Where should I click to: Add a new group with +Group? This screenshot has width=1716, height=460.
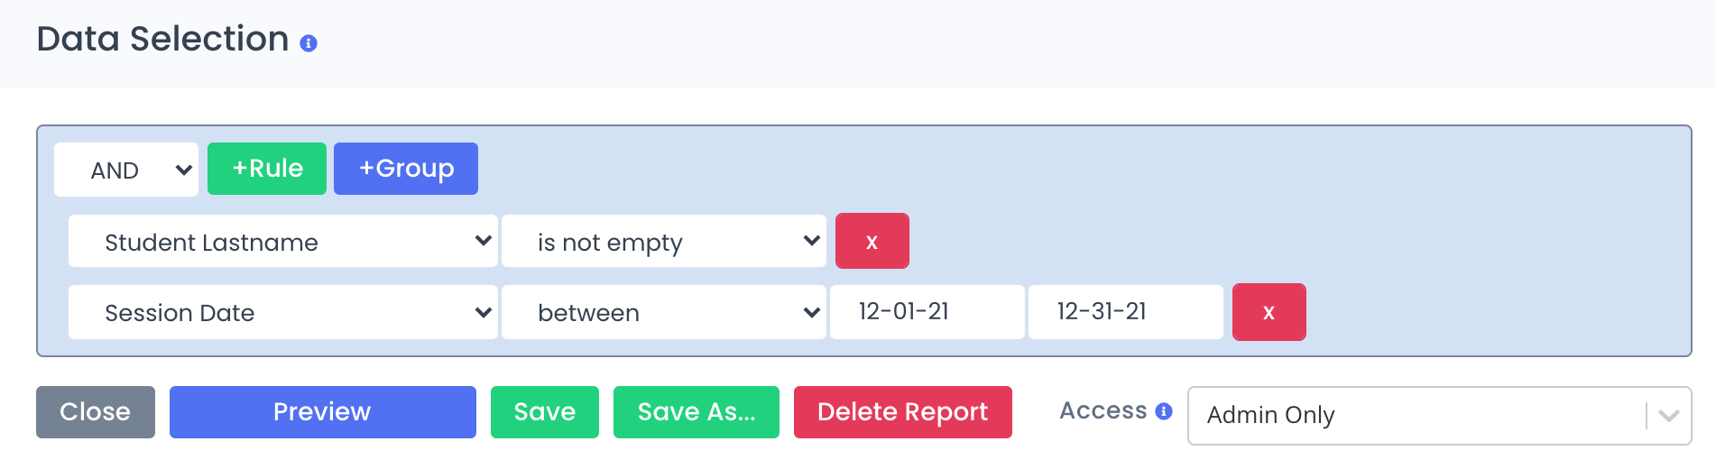[406, 169]
